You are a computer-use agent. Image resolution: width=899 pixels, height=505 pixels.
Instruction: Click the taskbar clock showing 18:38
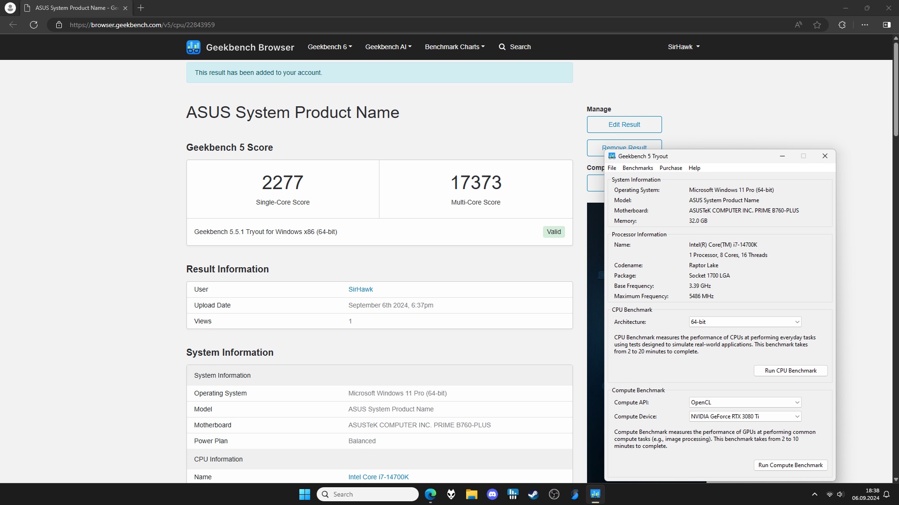[x=865, y=494]
